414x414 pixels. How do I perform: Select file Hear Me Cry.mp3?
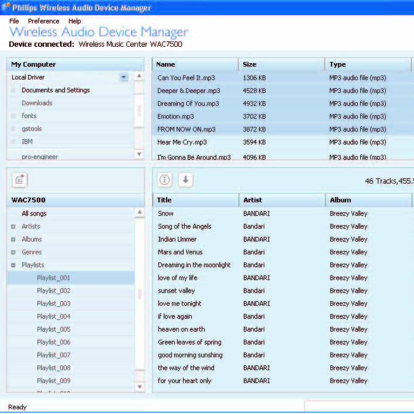(182, 142)
